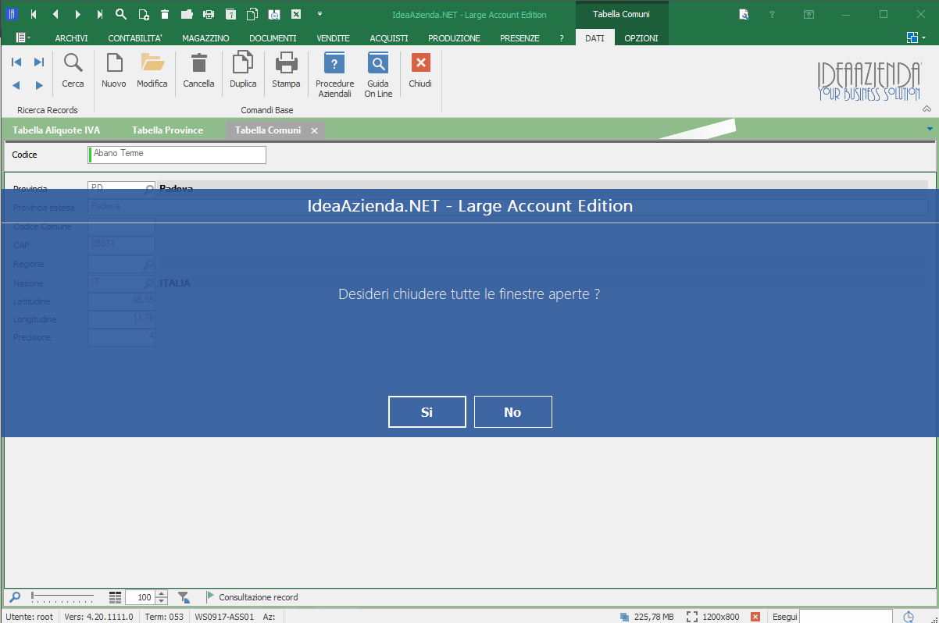Open the application menu button left of ARCHIVI
The height and width of the screenshot is (623, 939).
tap(23, 37)
